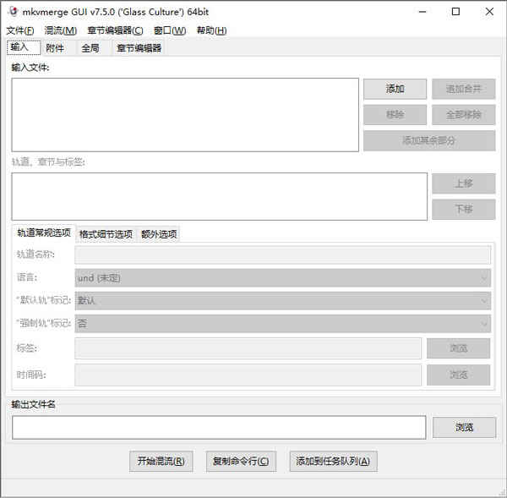Open the 窗口(W) menu
Viewport: 507px width, 498px height.
pos(170,30)
